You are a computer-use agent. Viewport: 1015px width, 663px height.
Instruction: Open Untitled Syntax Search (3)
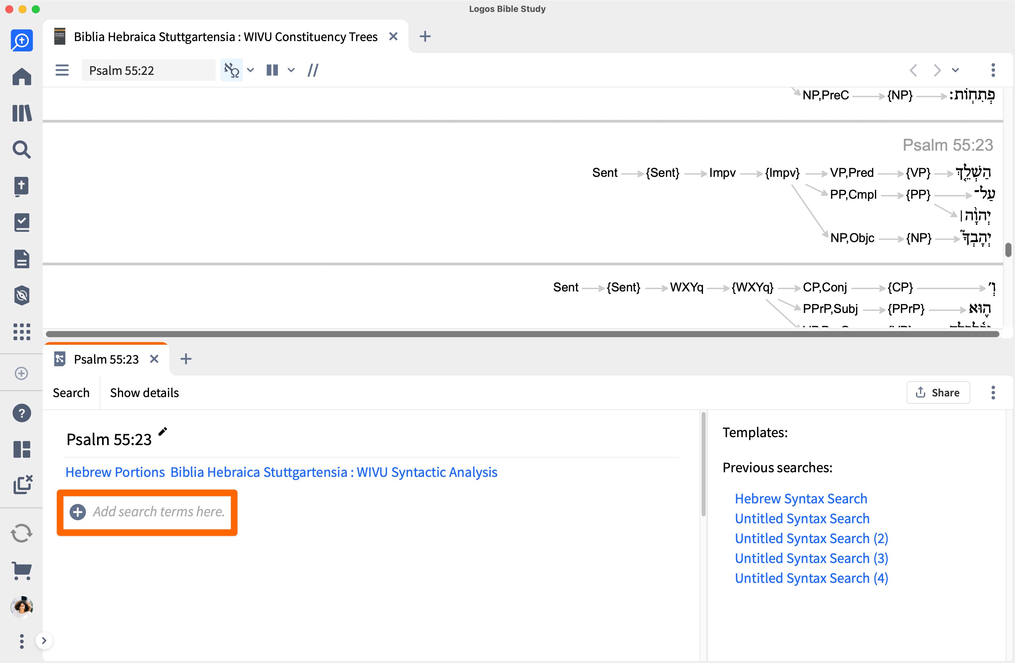click(812, 559)
